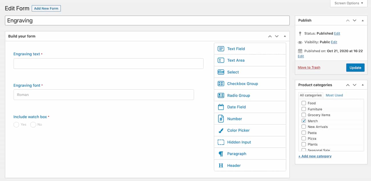Viewport: 371px width, 181px height.
Task: Add a Text Area label element
Action: 236,60
